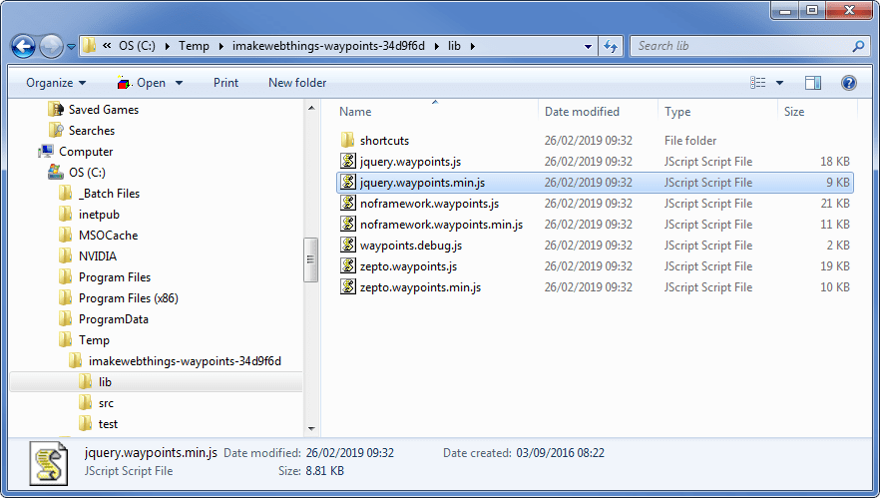880x498 pixels.
Task: Select OS (C:) drive in tree
Action: [87, 173]
